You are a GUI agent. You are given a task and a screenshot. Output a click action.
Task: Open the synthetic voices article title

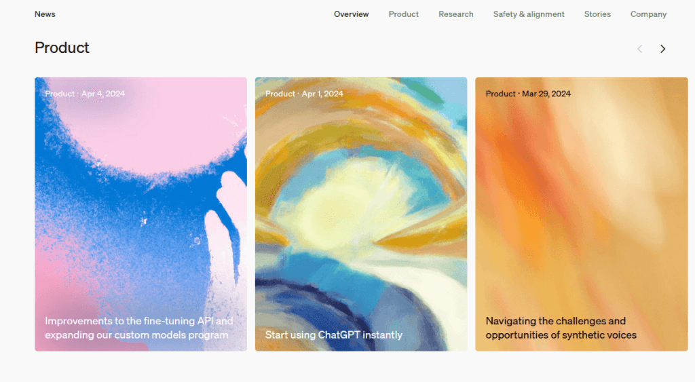(x=561, y=328)
